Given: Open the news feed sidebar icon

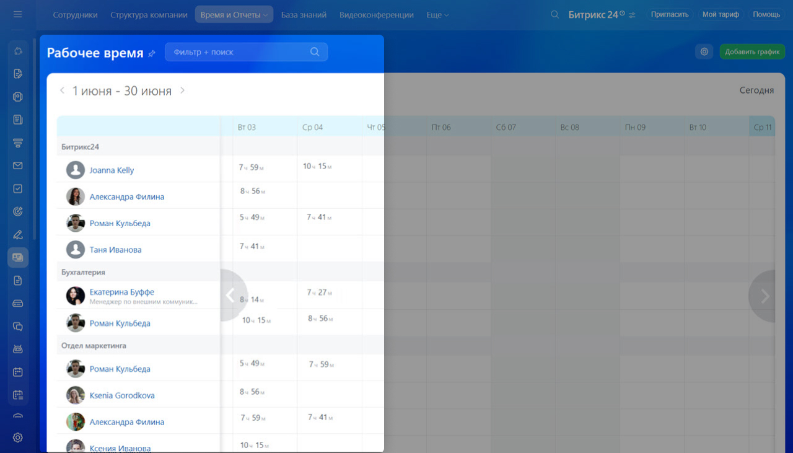Looking at the screenshot, I should (x=18, y=120).
